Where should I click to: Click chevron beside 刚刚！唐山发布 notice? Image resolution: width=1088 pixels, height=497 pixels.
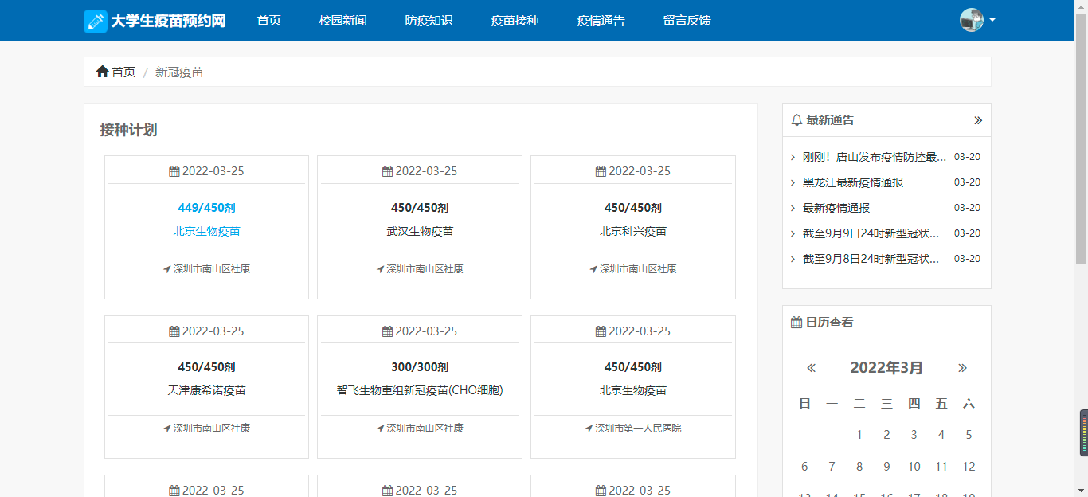point(793,157)
